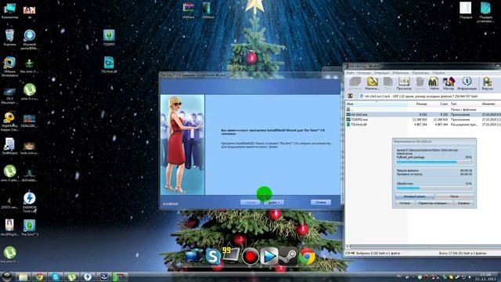Screen dimensions: 501x282
Task: Open Computer desktop icon
Action: coord(9,10)
